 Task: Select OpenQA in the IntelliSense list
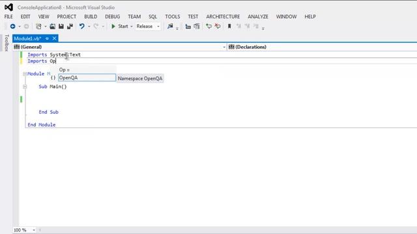click(87, 78)
